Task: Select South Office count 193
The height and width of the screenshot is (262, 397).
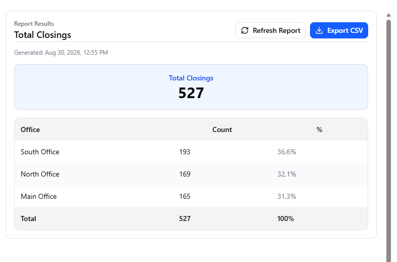Action: [185, 152]
